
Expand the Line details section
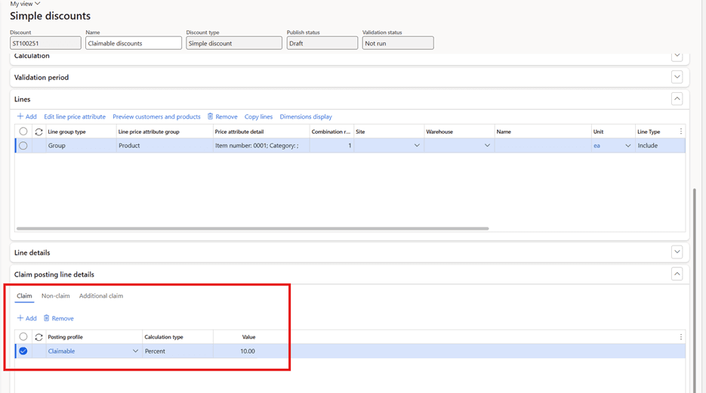click(x=677, y=252)
